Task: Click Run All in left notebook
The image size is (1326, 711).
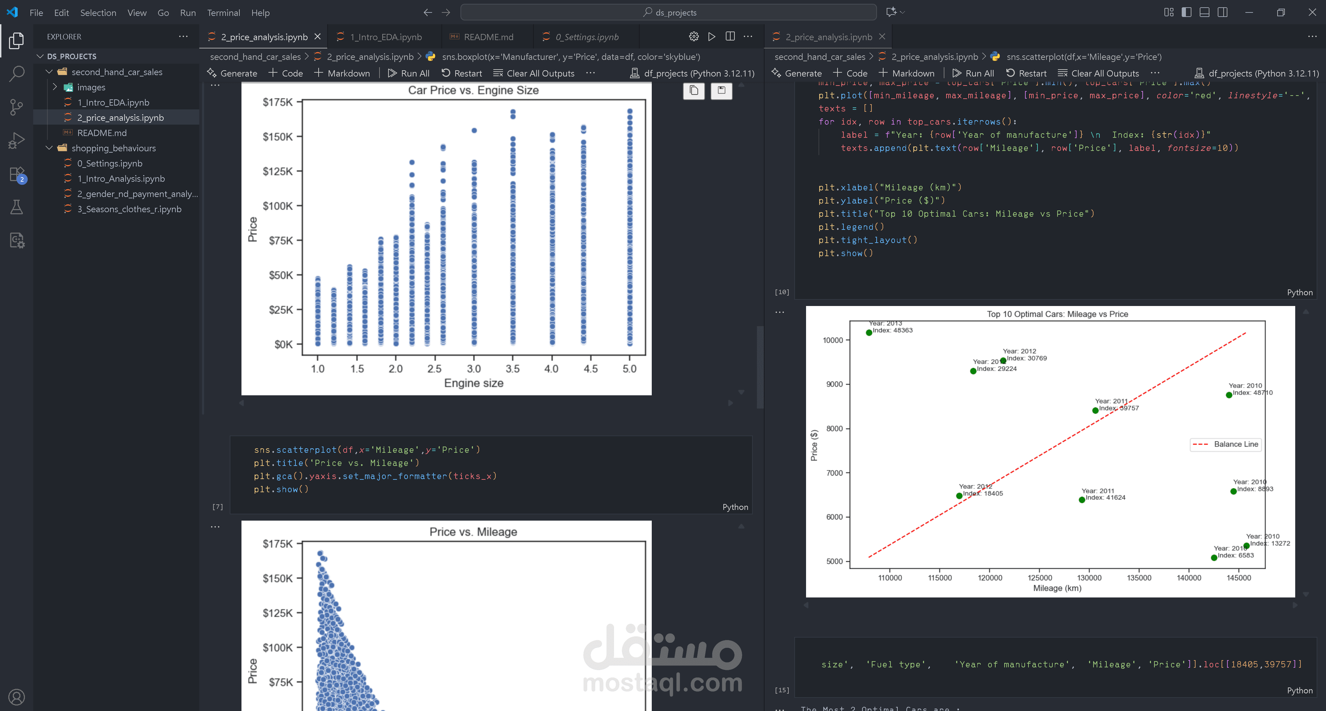Action: click(x=409, y=73)
